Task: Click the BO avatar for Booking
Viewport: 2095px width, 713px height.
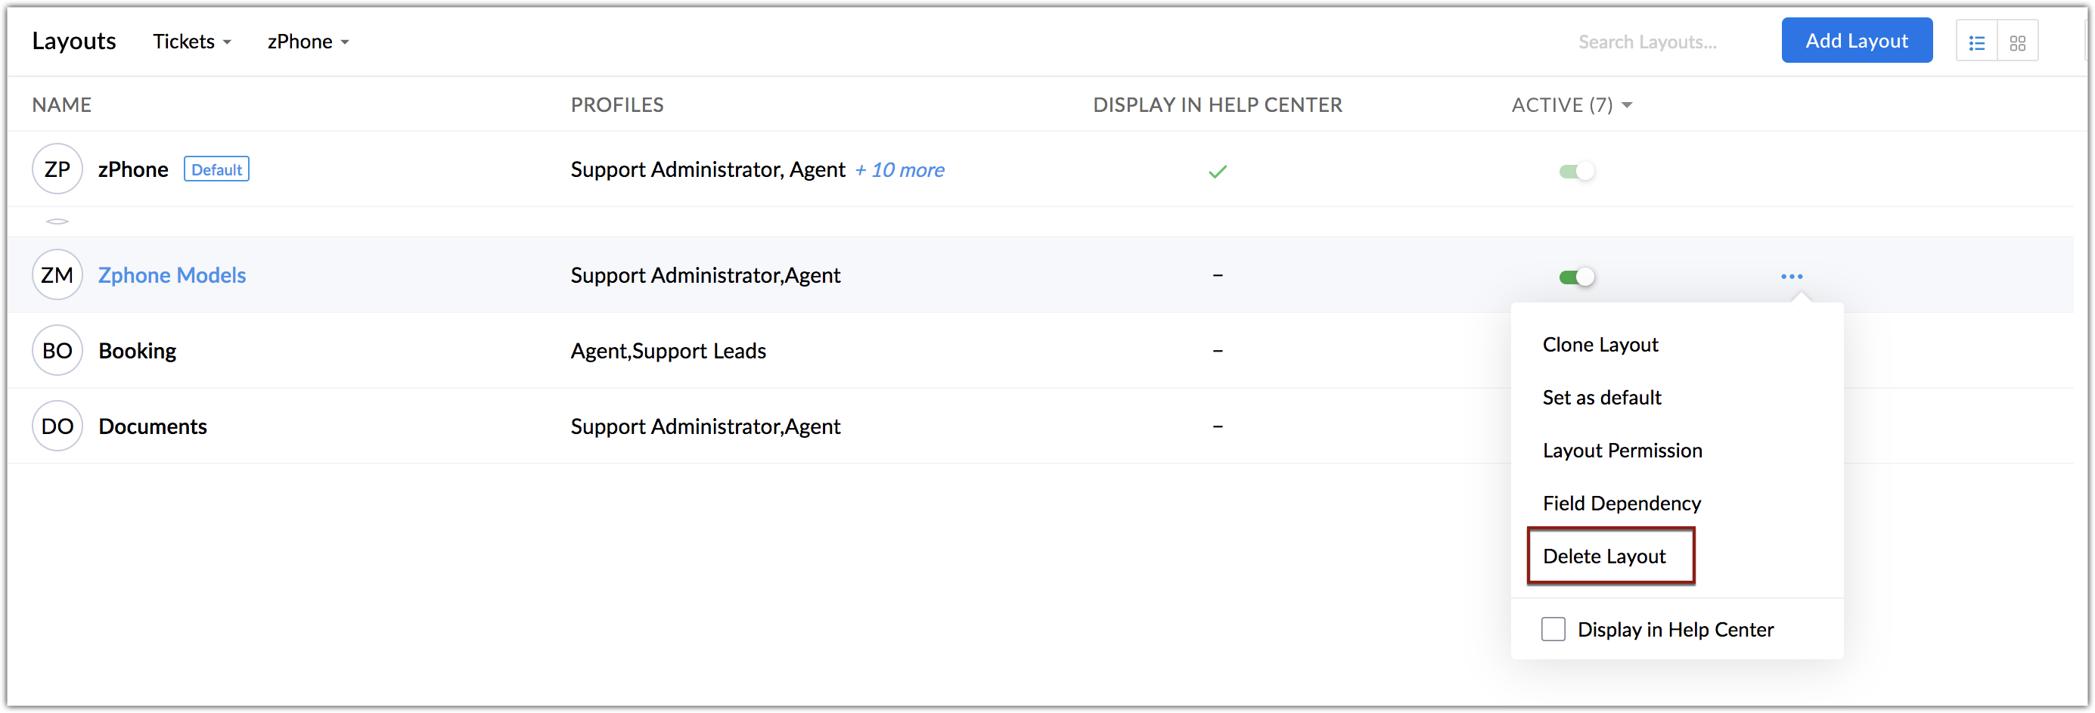Action: point(57,350)
